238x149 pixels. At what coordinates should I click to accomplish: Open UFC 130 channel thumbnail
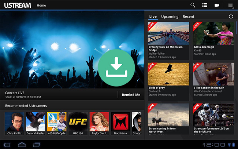coord(78,124)
